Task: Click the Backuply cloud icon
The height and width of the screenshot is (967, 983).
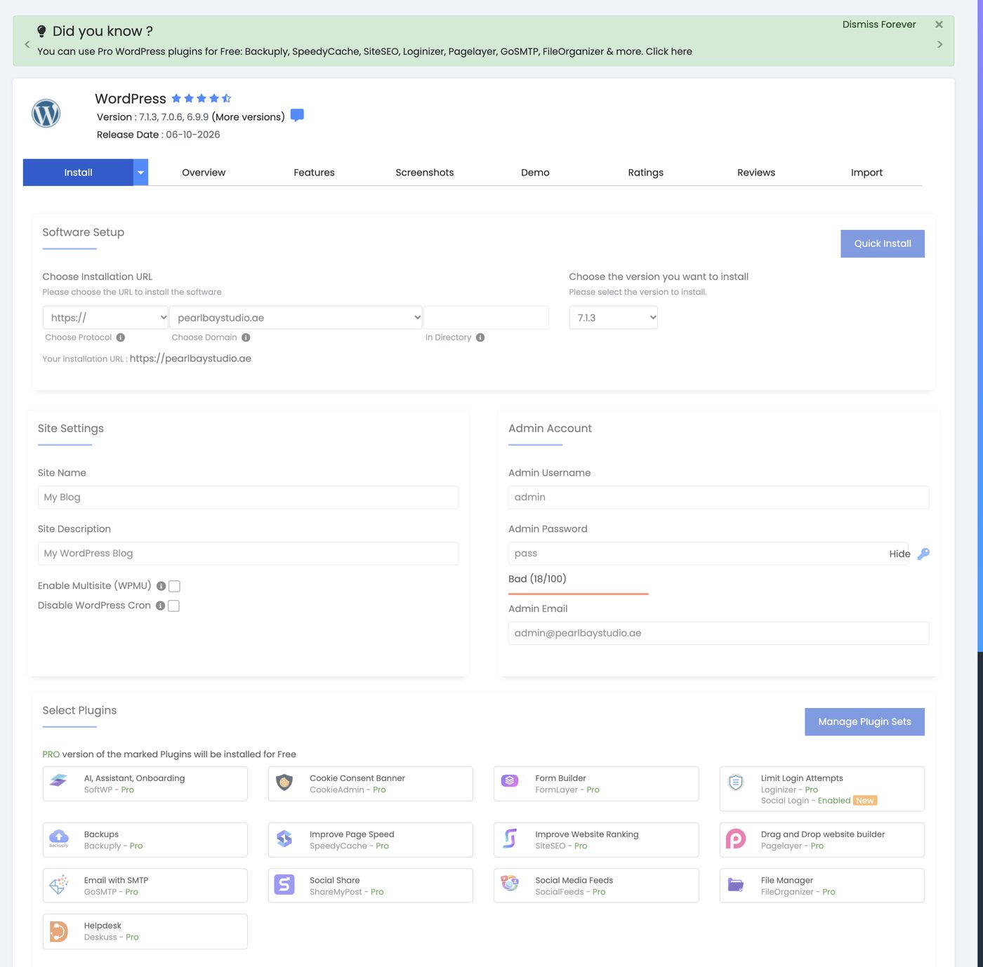Action: tap(59, 838)
